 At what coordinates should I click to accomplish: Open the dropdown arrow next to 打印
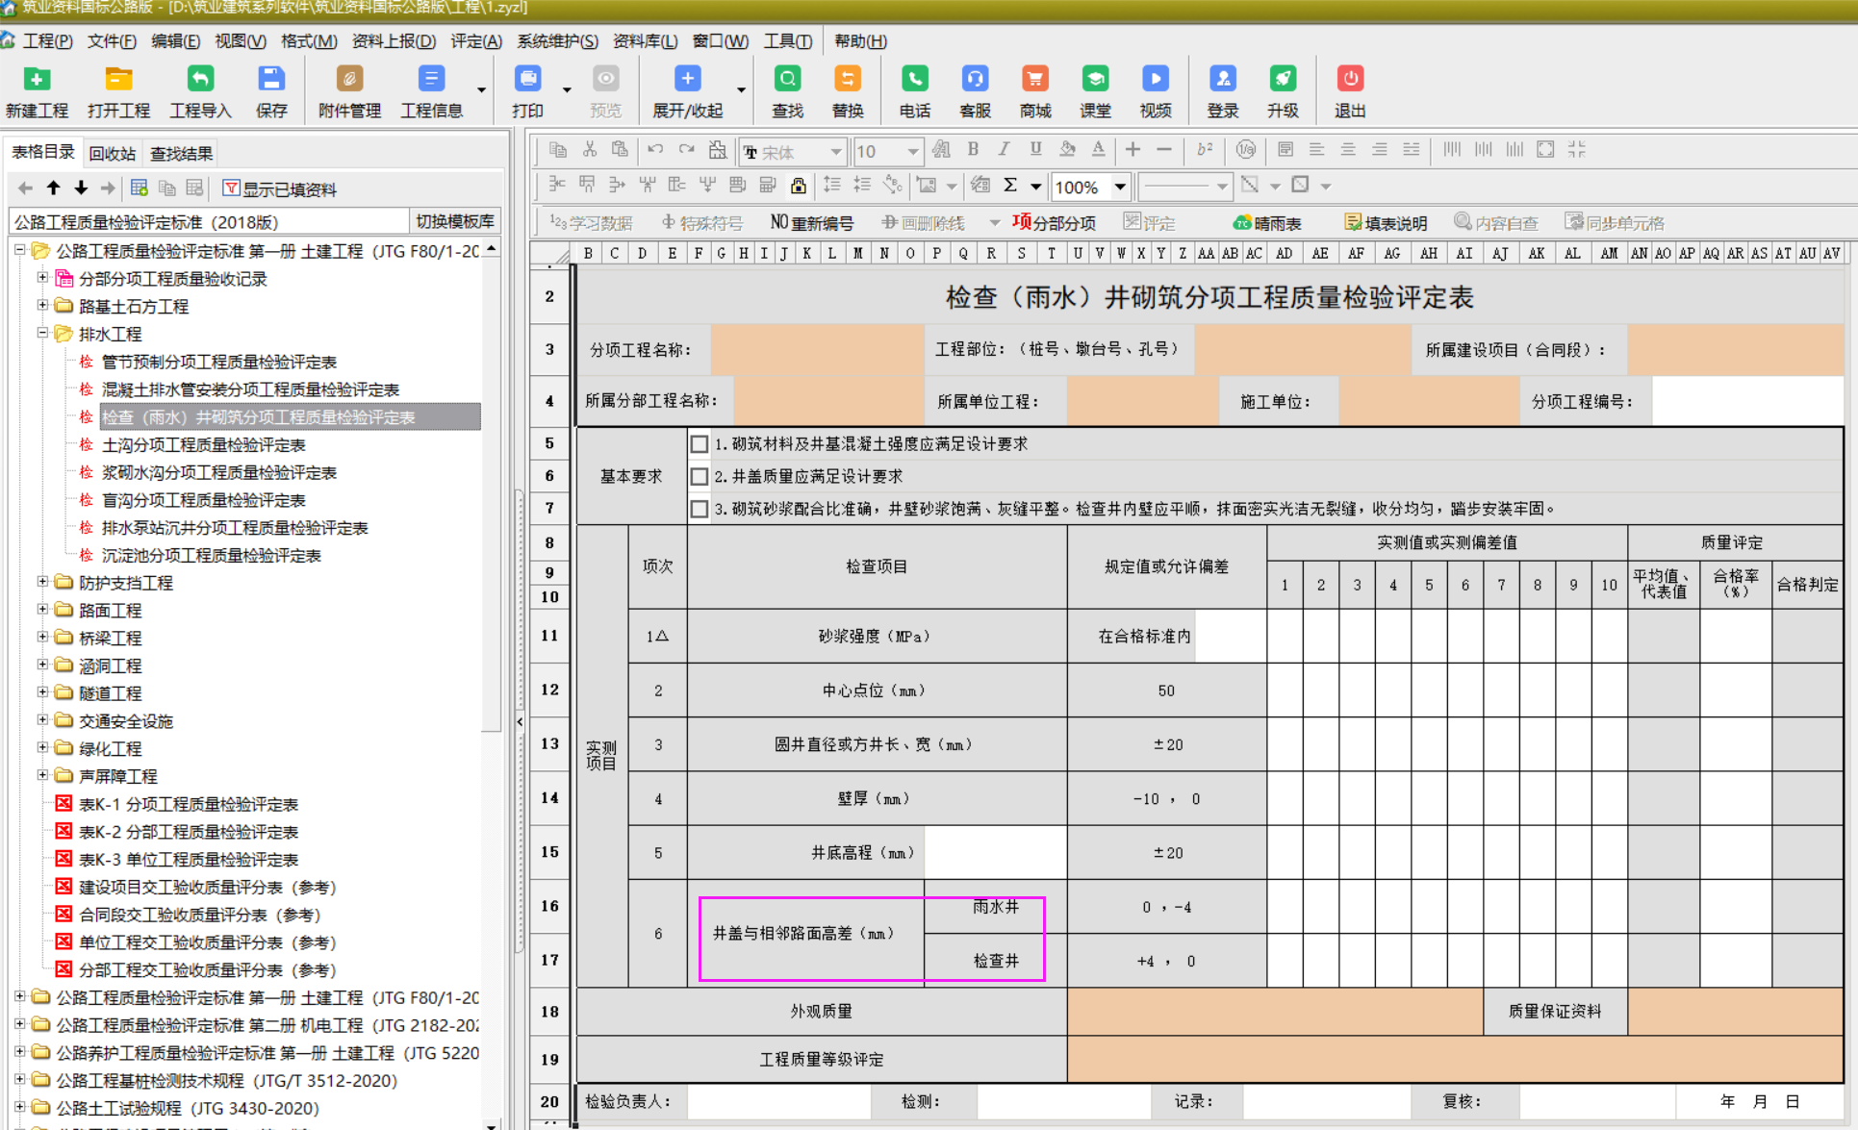[x=567, y=90]
